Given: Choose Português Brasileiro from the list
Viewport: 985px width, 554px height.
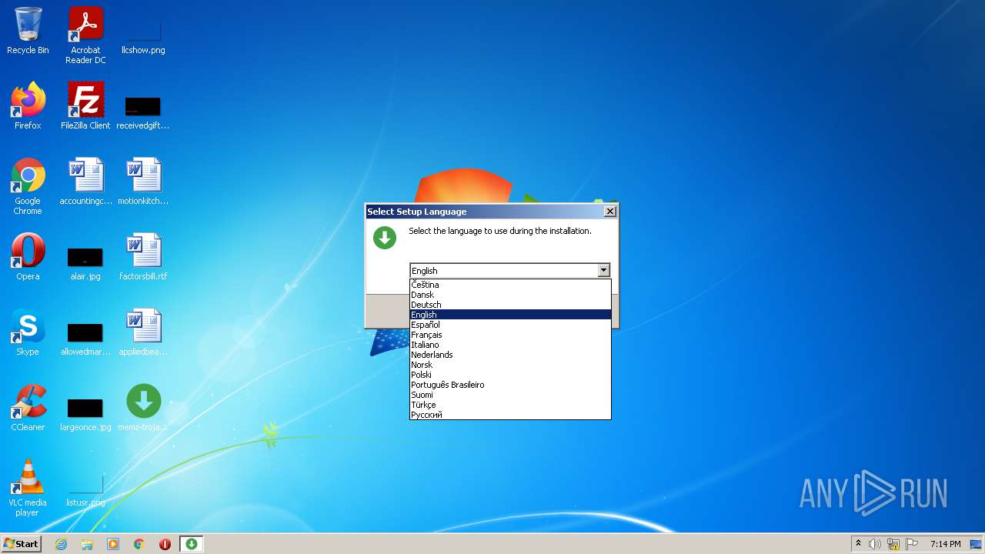Looking at the screenshot, I should (x=510, y=385).
